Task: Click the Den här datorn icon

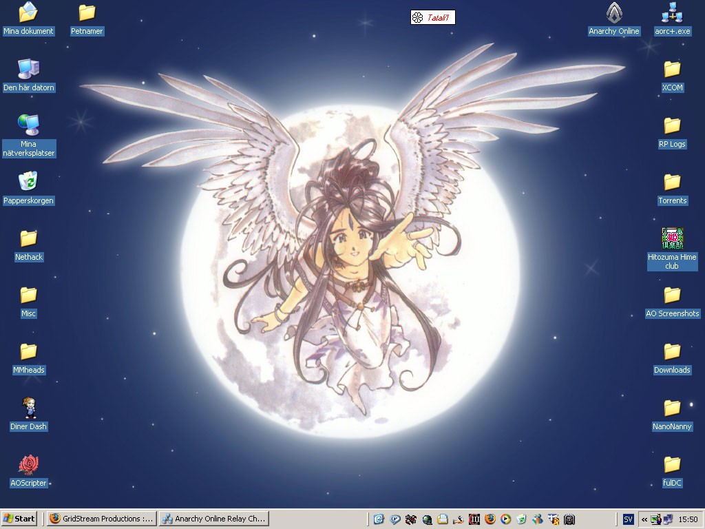Action: pos(28,69)
